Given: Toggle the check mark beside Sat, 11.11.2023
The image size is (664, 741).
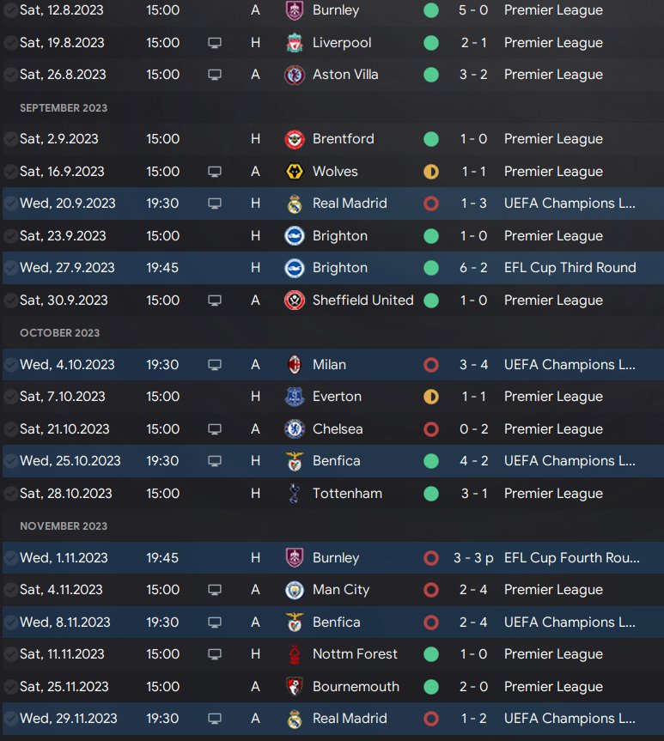Looking at the screenshot, I should click(10, 654).
